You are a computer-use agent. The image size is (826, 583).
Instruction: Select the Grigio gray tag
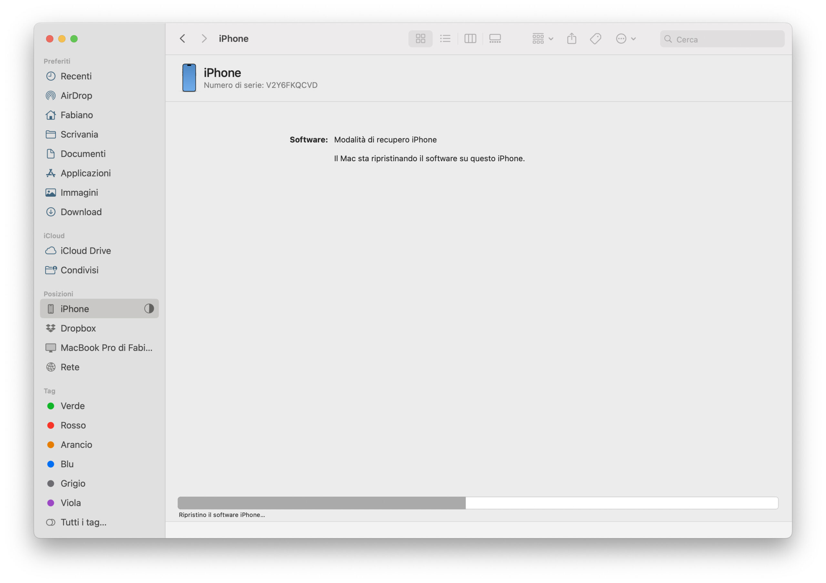point(99,484)
